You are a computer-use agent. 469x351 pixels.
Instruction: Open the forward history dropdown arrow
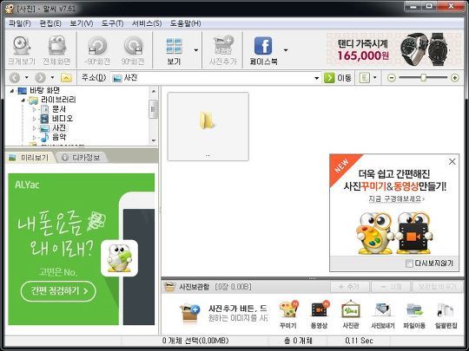(52, 78)
